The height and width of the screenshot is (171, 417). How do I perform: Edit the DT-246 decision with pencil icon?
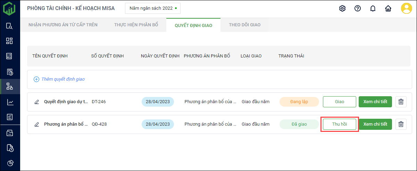36,102
